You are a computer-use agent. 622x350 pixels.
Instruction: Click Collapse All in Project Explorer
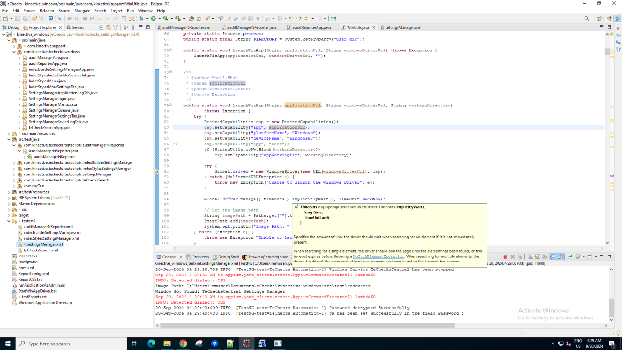[x=101, y=27]
